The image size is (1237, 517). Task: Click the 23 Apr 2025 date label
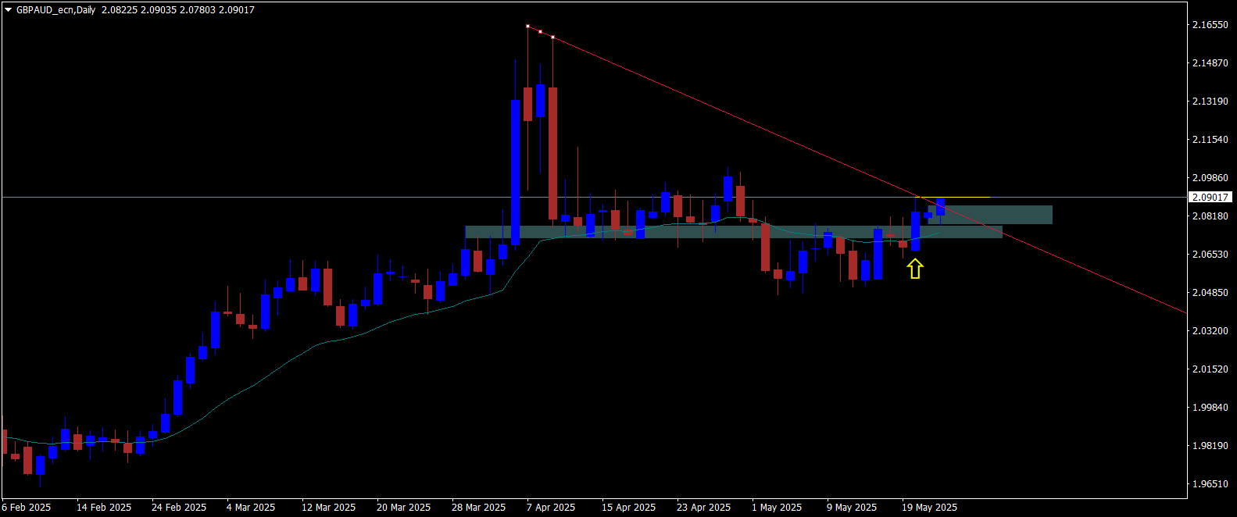coord(704,508)
